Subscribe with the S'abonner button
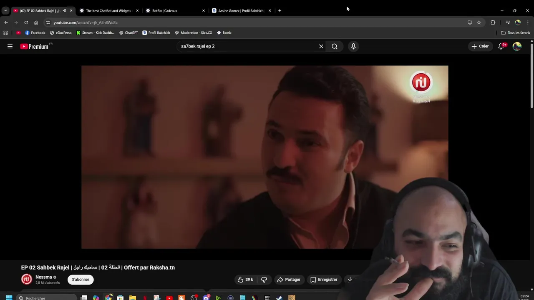 coord(81,280)
